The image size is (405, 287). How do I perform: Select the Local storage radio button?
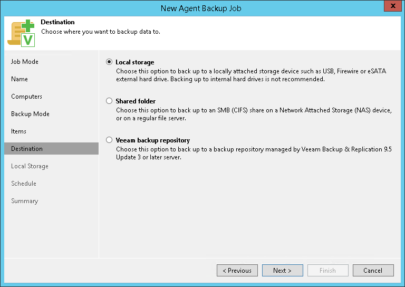click(x=109, y=62)
